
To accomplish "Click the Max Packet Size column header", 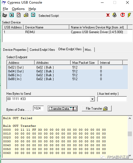I will pyautogui.click(x=85, y=63).
